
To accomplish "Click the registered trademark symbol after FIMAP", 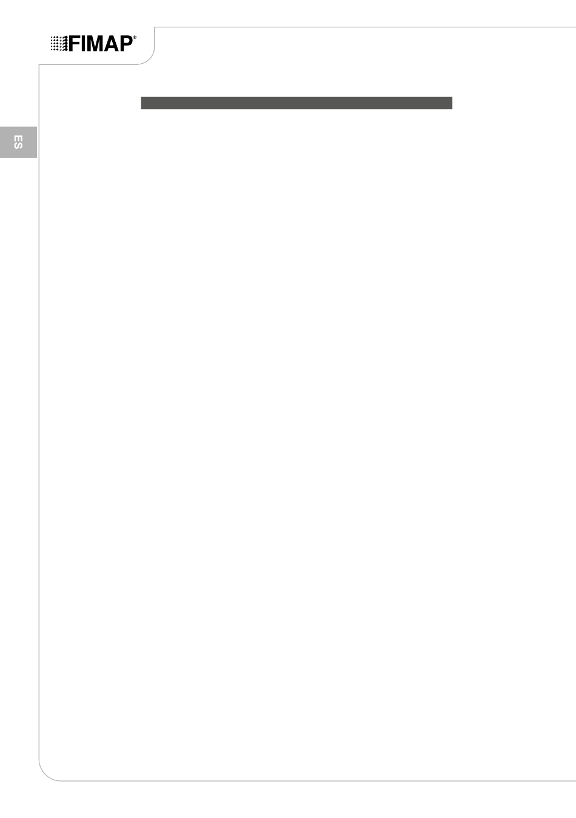I will pyautogui.click(x=135, y=37).
